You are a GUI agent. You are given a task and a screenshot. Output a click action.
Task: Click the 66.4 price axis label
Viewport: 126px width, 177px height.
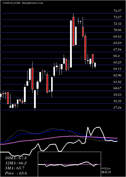[x=116, y=56]
